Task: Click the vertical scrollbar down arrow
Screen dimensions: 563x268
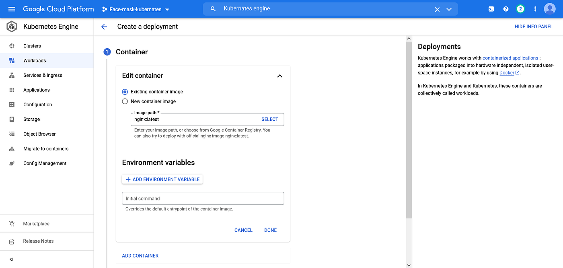Action: tap(409, 265)
